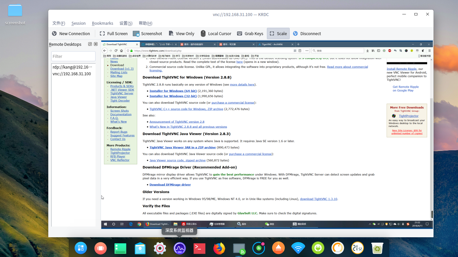The width and height of the screenshot is (458, 257).
Task: Take a Screenshot of the remote desktop
Action: pyautogui.click(x=148, y=33)
